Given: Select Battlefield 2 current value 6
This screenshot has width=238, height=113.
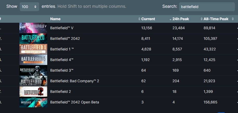Looking at the screenshot, I should coord(142,92).
